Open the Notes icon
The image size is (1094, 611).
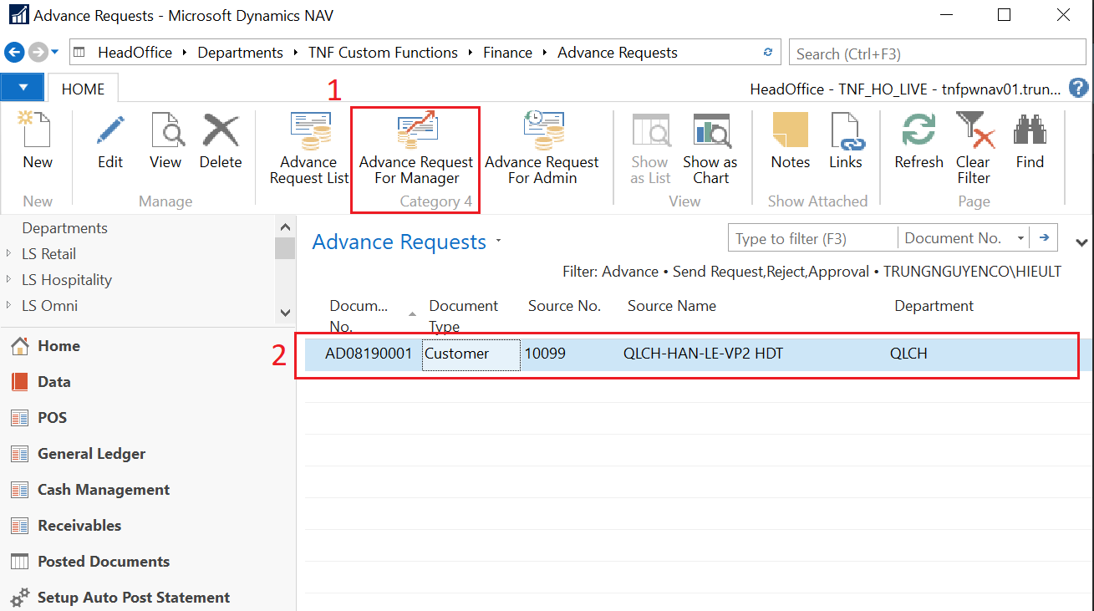tap(791, 140)
